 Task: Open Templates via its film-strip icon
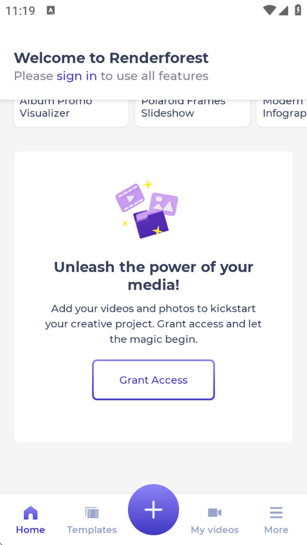[92, 513]
